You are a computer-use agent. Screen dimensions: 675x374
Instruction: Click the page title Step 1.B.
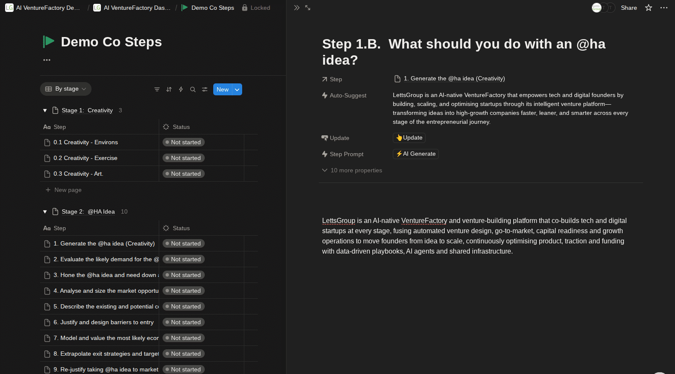click(464, 52)
